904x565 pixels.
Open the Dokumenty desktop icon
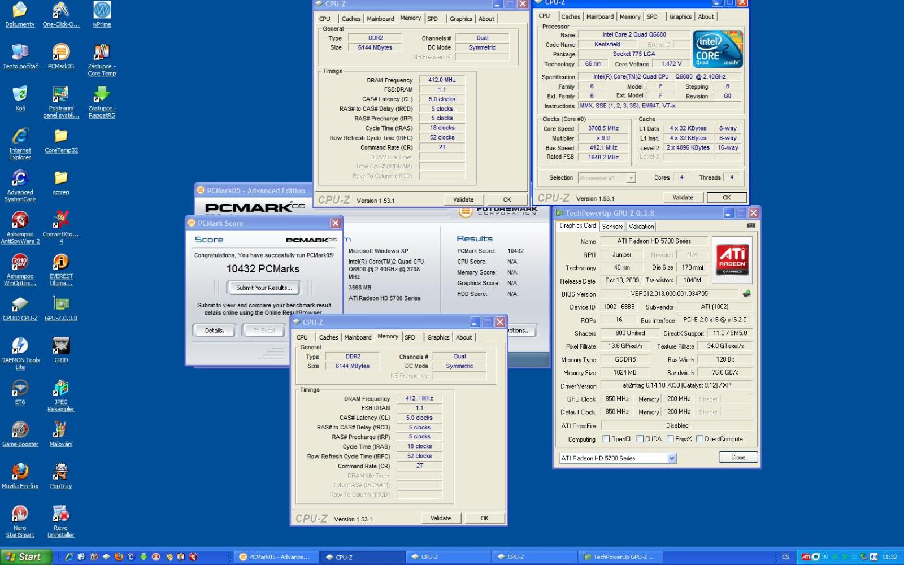(20, 14)
